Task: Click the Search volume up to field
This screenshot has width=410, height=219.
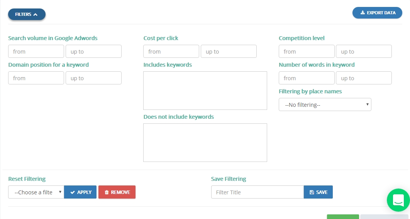Action: pos(93,51)
